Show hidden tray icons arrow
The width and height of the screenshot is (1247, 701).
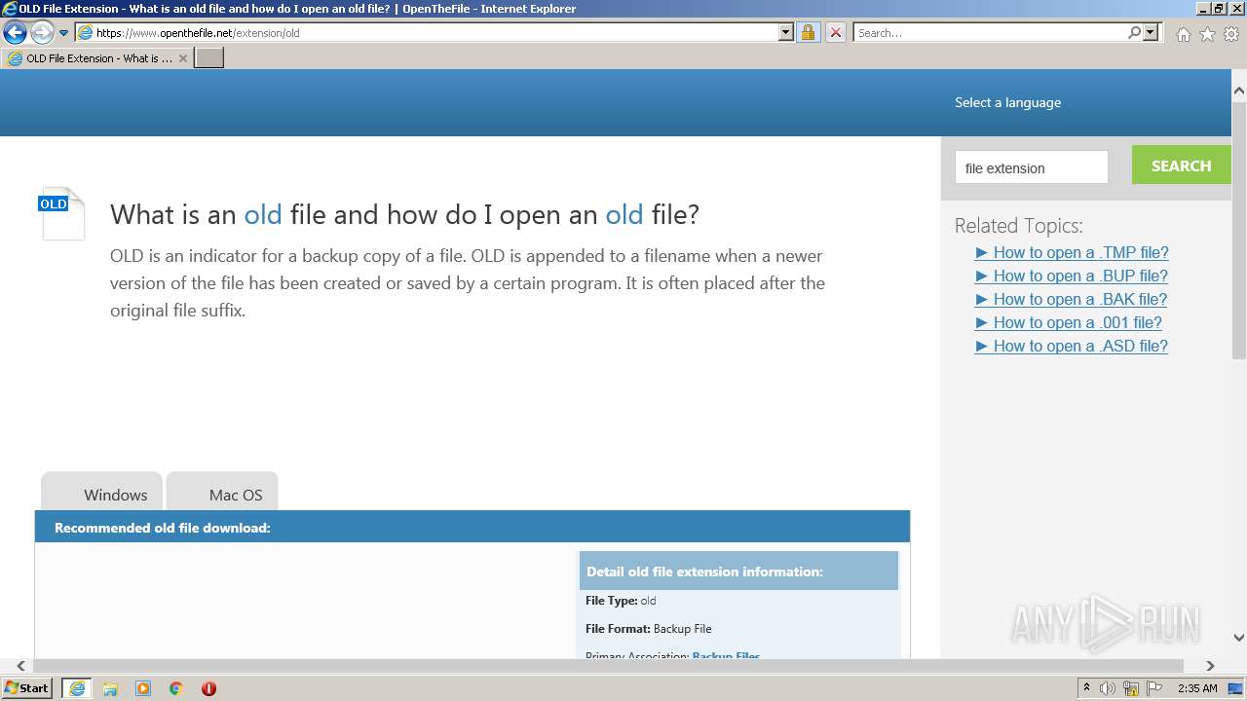(x=1086, y=688)
